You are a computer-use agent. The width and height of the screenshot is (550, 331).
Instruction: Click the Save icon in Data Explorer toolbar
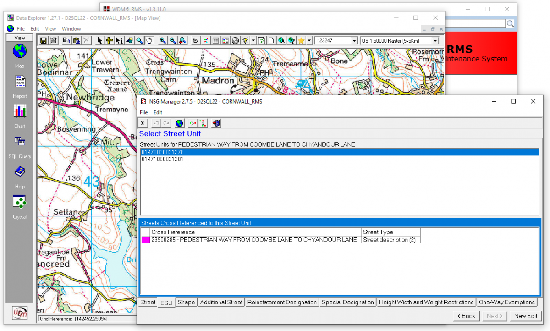click(x=44, y=40)
